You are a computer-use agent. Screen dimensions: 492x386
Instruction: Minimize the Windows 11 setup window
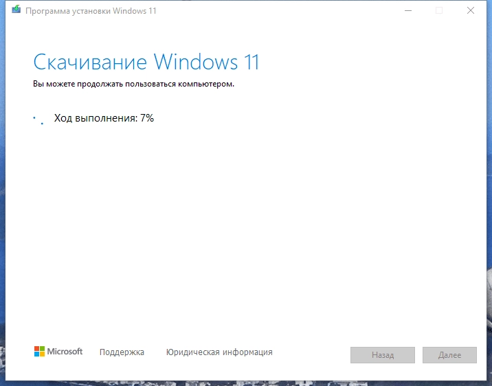408,11
